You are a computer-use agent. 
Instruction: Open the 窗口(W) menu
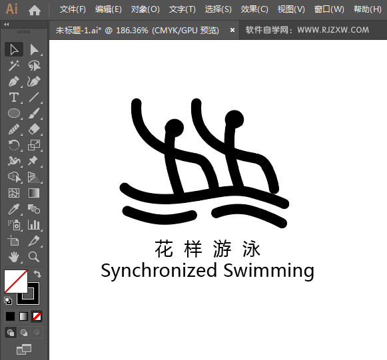tap(329, 9)
